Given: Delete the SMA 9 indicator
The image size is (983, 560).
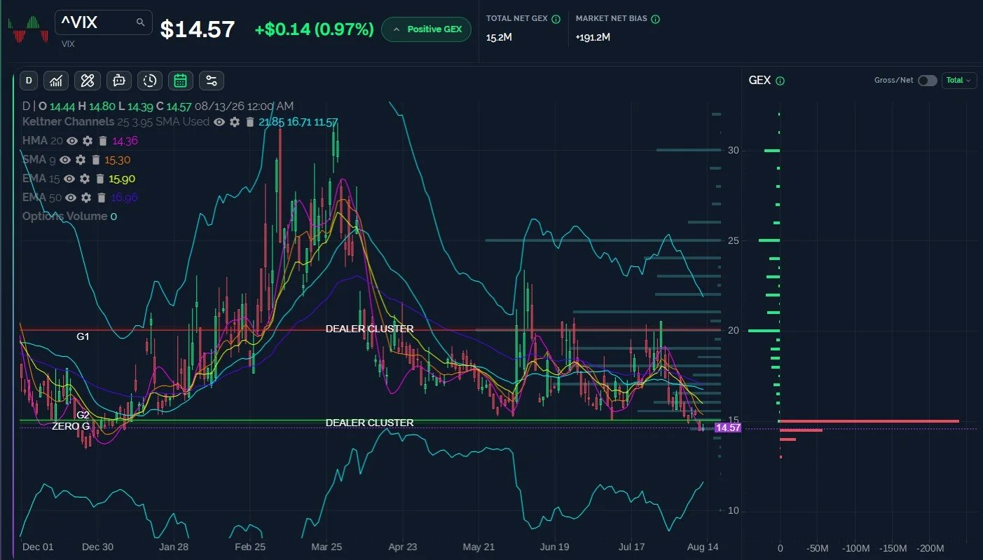Looking at the screenshot, I should (96, 160).
